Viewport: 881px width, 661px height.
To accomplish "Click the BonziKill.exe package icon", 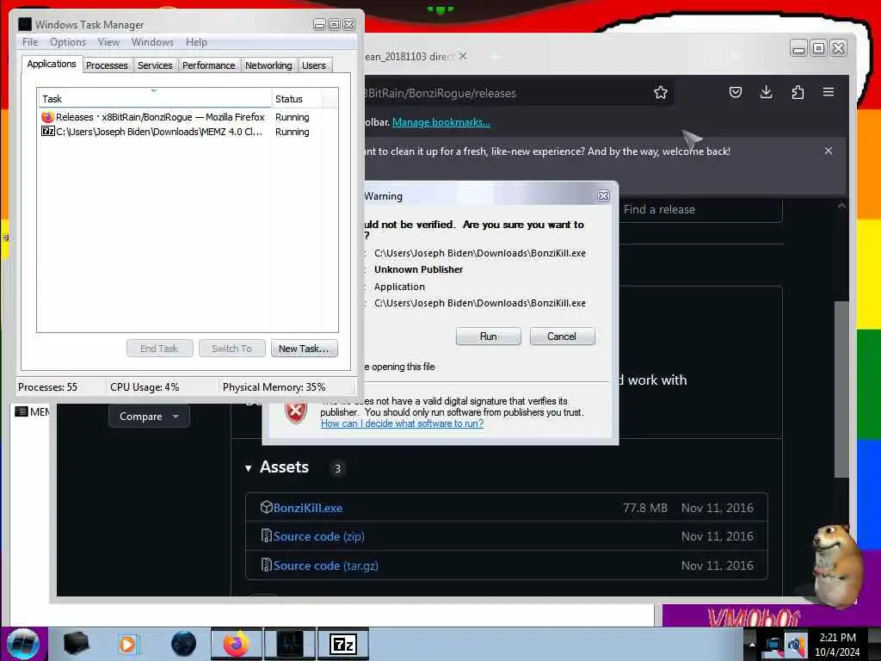I will [267, 507].
